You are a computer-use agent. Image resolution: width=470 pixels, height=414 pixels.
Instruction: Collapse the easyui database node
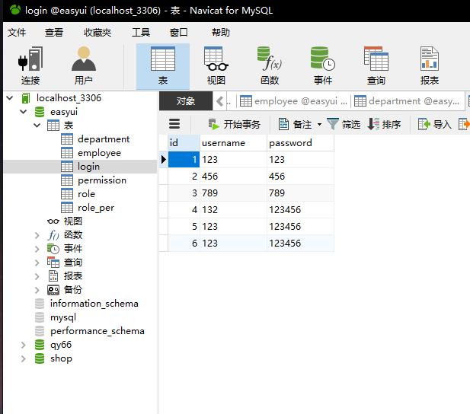(24, 112)
